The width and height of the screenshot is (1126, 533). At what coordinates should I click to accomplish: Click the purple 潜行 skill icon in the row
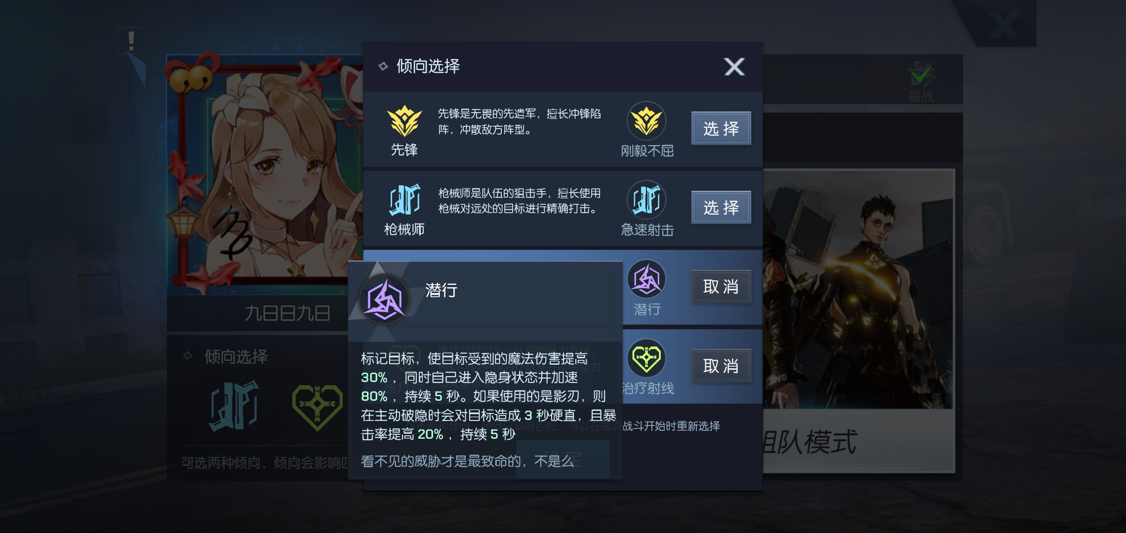pos(646,279)
